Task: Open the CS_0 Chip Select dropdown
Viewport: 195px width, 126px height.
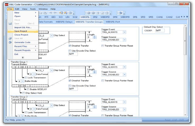Action: pyautogui.click(x=52, y=36)
